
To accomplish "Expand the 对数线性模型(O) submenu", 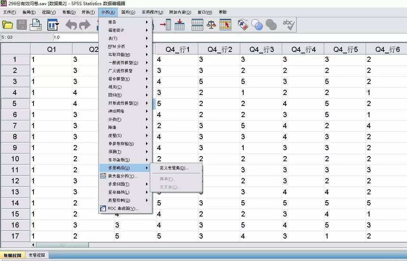I will (x=125, y=103).
